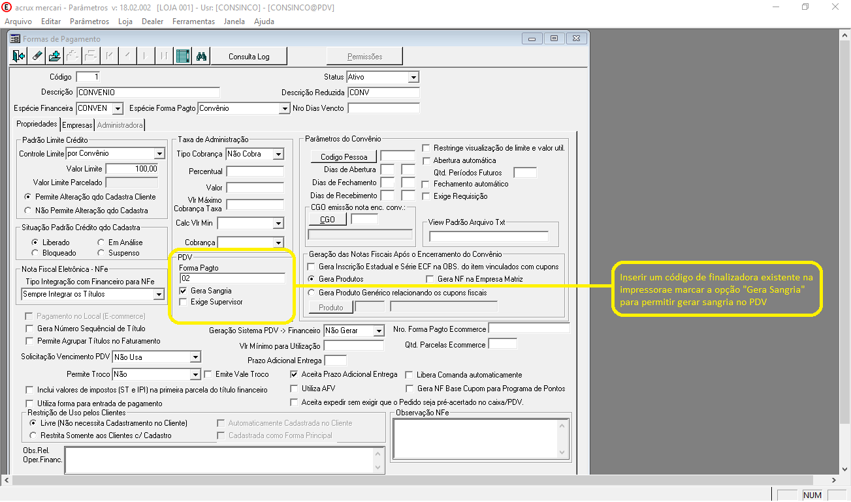Select Não Permite Alteração qdo Cadastra
The image size is (851, 502).
click(x=27, y=211)
